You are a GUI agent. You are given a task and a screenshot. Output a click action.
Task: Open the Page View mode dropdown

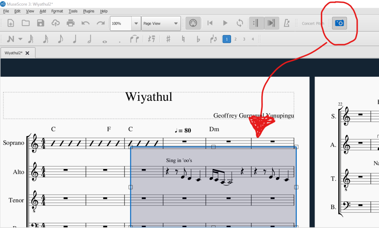pyautogui.click(x=161, y=23)
